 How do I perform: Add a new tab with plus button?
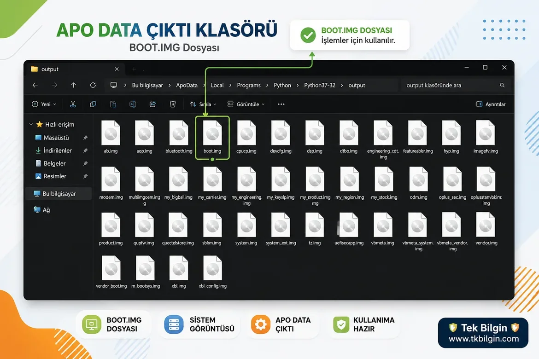pyautogui.click(x=134, y=69)
